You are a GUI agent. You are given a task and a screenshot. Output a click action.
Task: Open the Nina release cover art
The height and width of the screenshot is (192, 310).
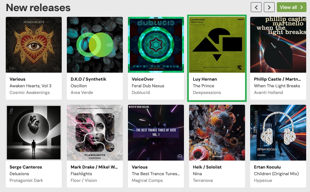click(x=217, y=133)
